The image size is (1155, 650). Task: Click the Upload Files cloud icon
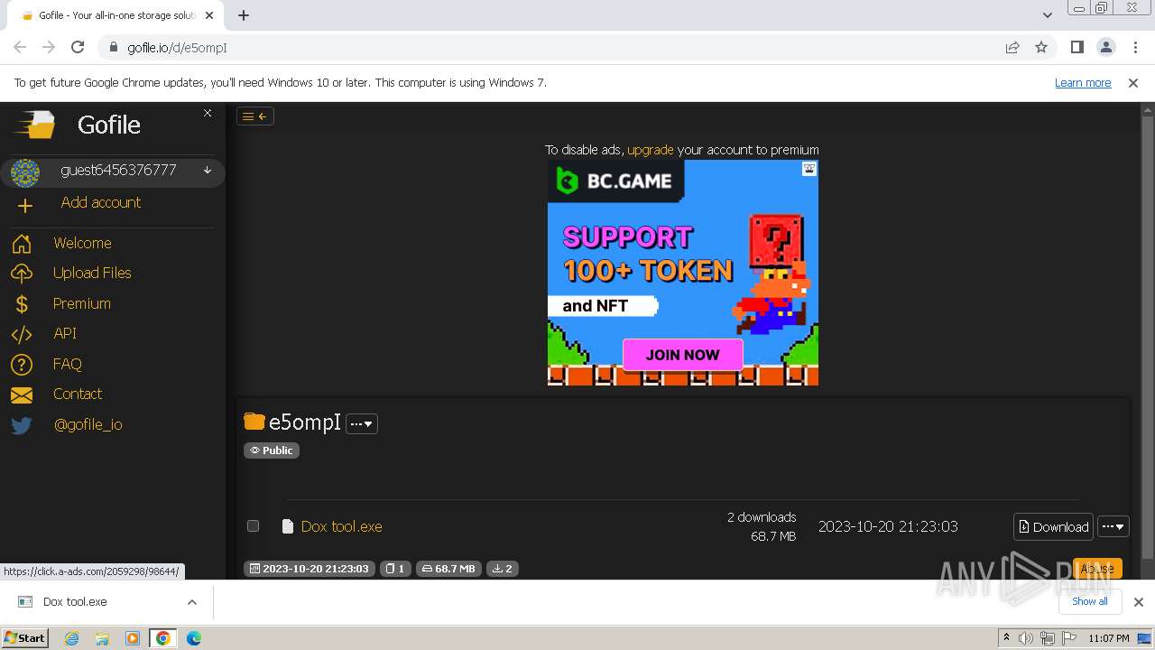pyautogui.click(x=22, y=274)
